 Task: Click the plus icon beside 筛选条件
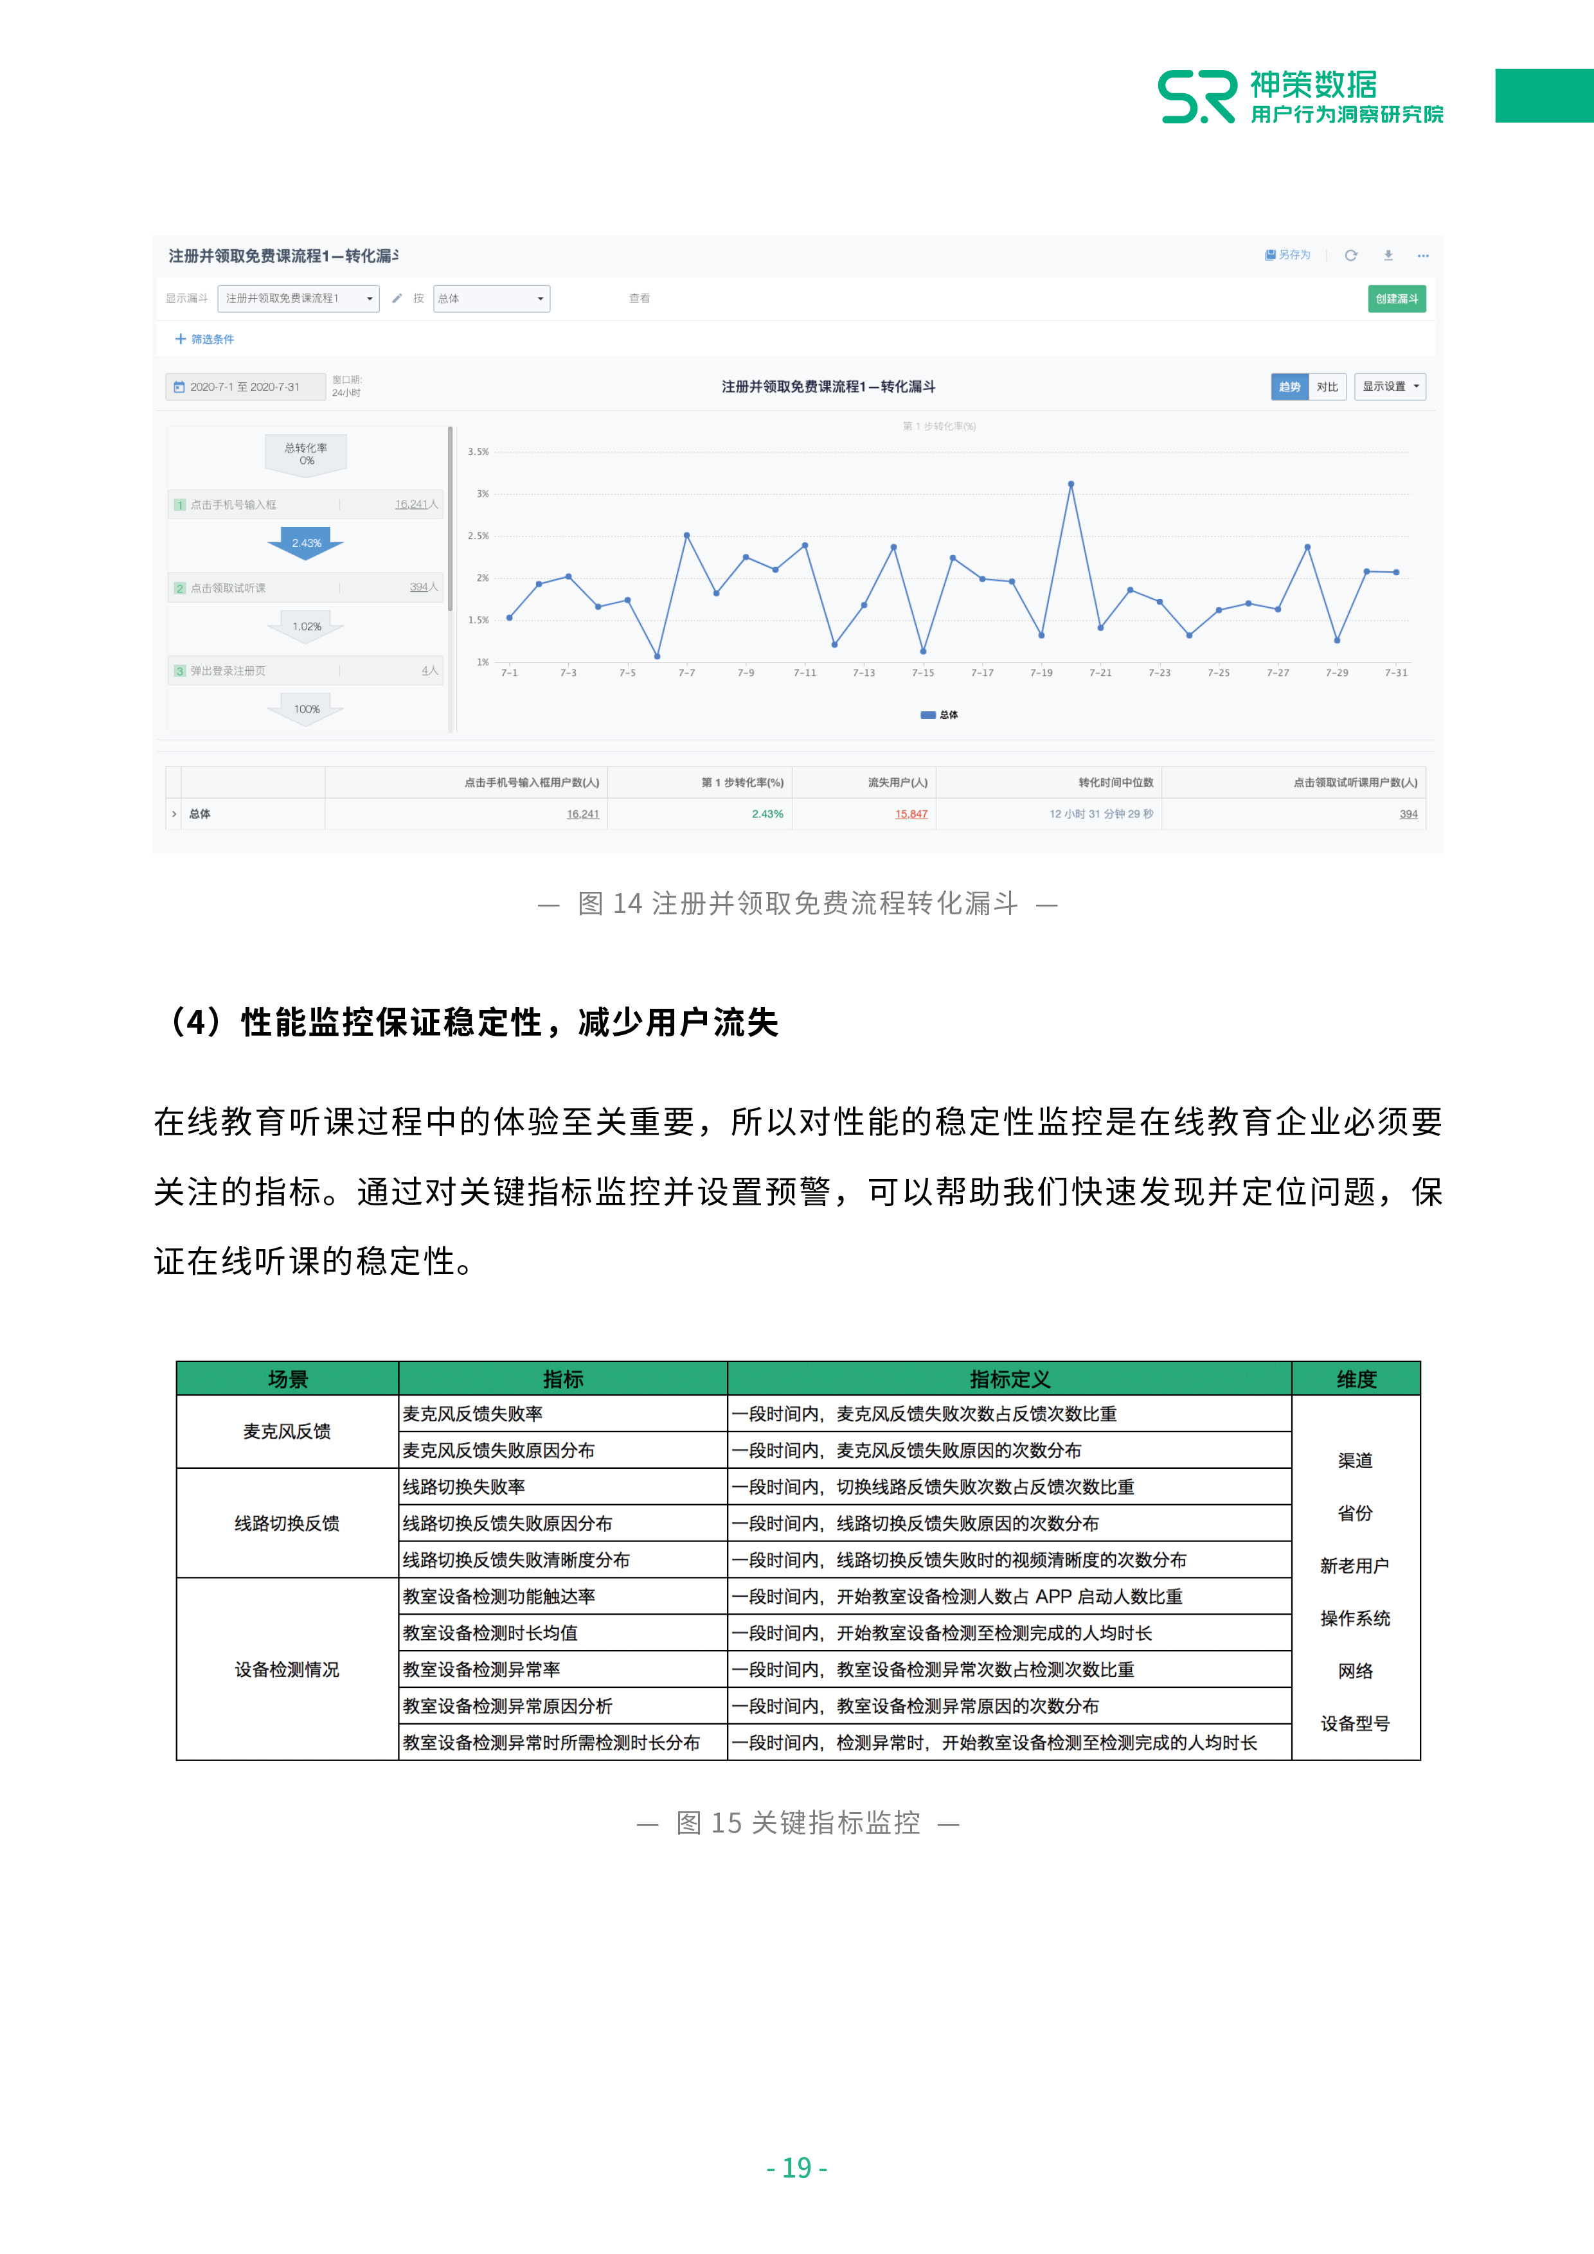(180, 338)
